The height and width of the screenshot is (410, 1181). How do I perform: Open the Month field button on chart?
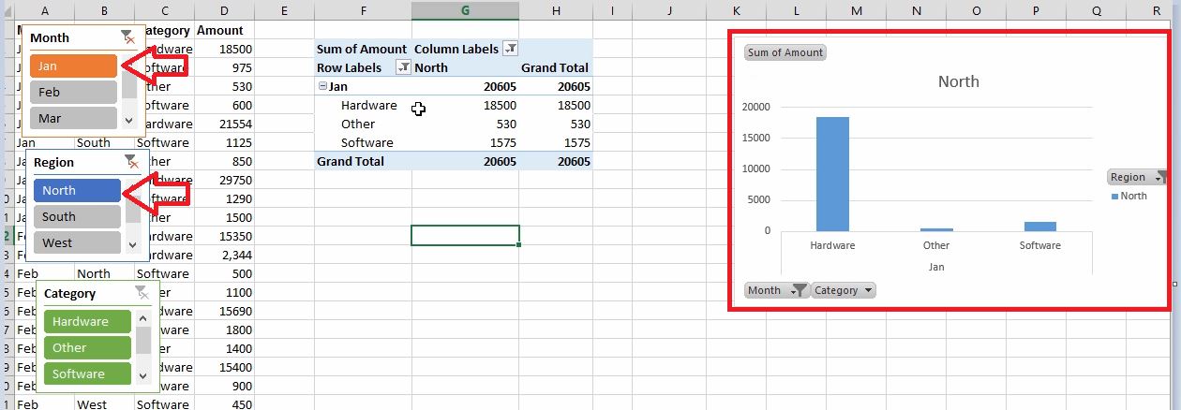click(x=776, y=290)
